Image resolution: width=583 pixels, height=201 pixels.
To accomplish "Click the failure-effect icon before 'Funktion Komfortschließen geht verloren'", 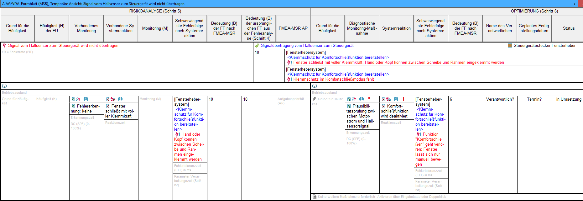I will point(419,134).
